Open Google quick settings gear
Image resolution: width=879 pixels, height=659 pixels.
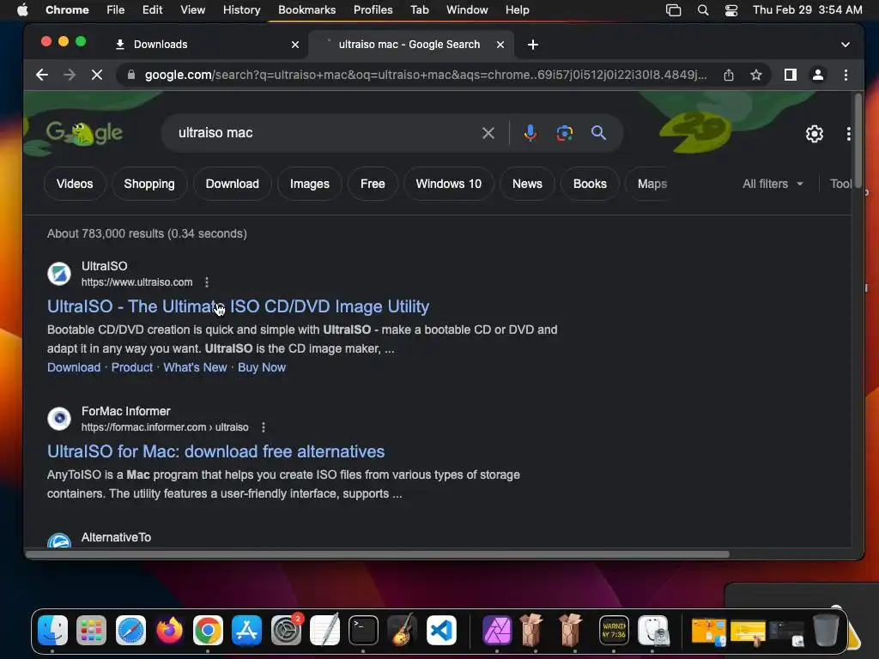[814, 133]
